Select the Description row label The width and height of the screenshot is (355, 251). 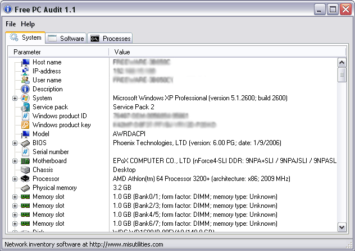48,89
